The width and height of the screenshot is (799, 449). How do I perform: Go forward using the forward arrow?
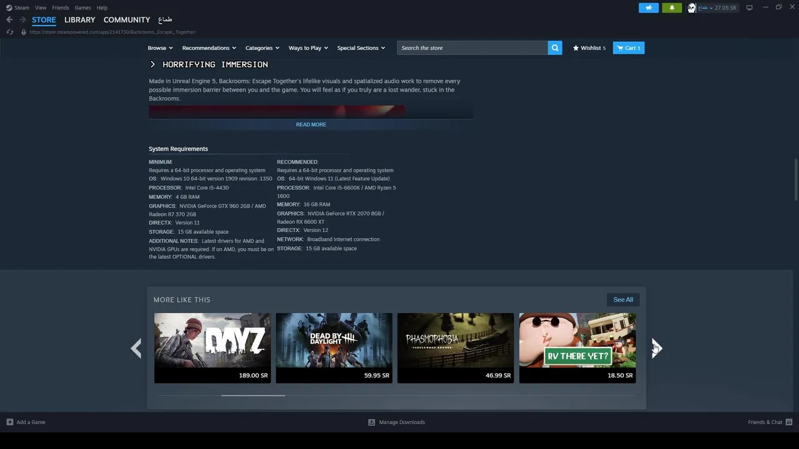click(22, 19)
